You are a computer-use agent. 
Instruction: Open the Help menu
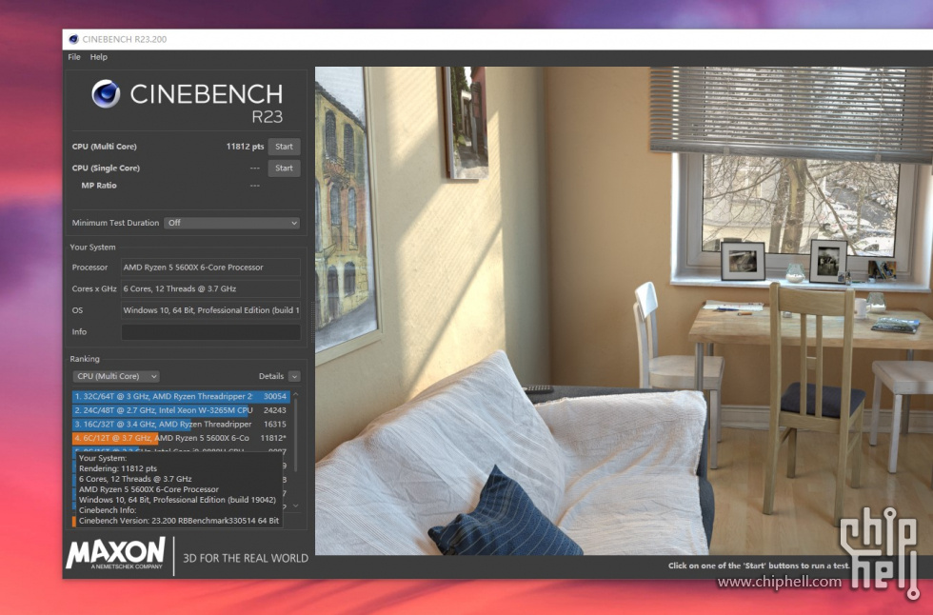coord(99,57)
